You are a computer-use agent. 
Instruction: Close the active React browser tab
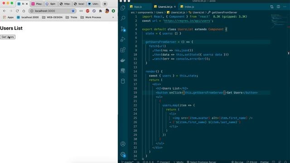(x=27, y=4)
